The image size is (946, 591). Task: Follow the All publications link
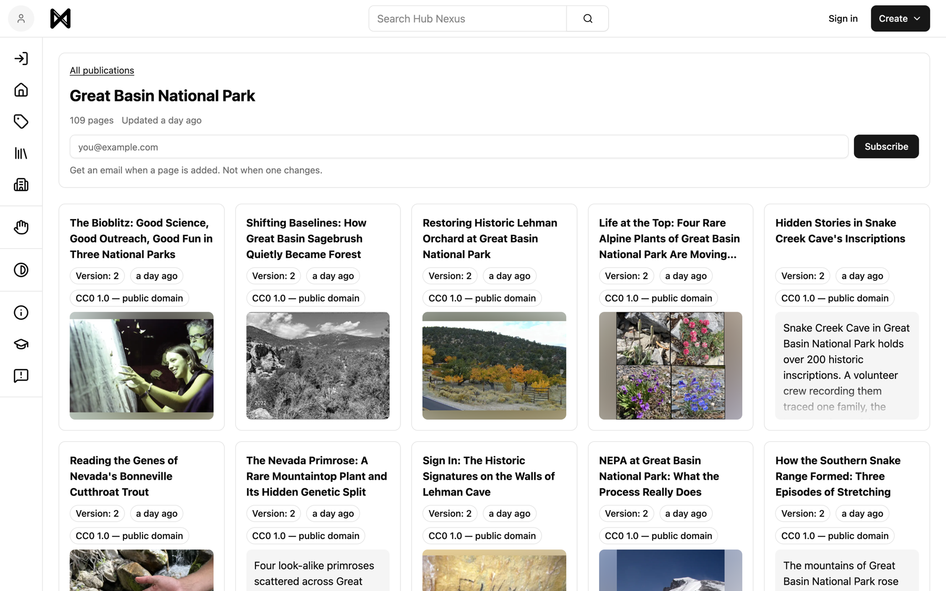click(x=102, y=70)
